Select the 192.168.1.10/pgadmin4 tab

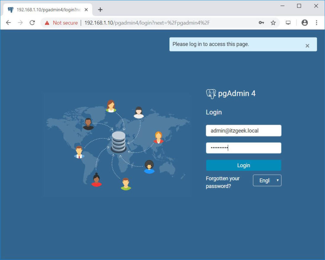(x=48, y=10)
